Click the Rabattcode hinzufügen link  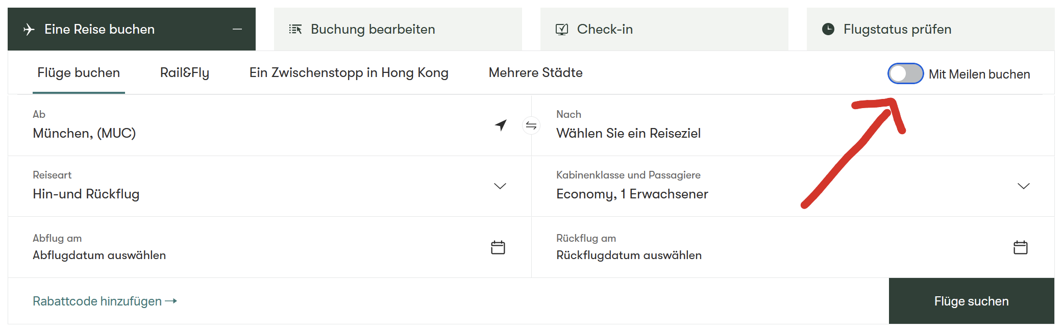pyautogui.click(x=105, y=301)
